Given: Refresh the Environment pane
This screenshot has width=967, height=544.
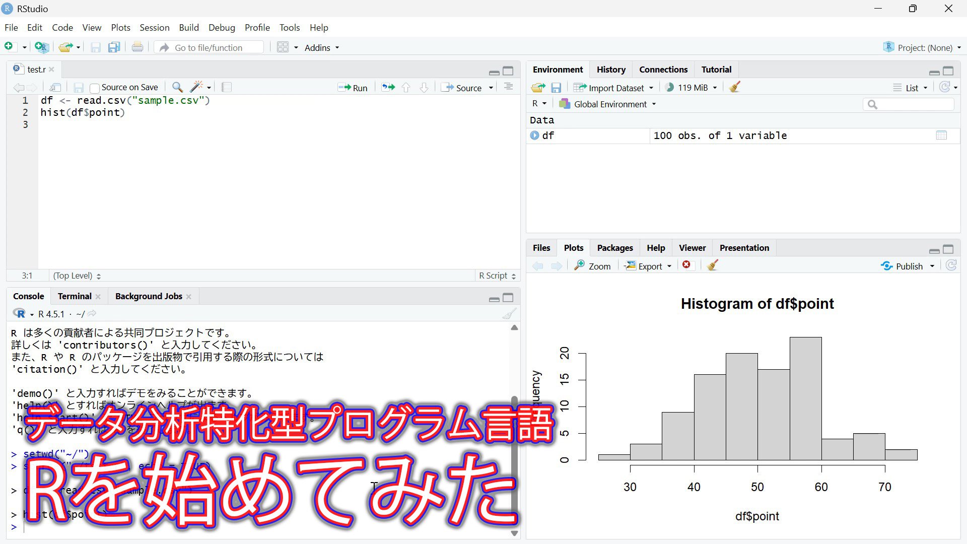Looking at the screenshot, I should point(945,87).
